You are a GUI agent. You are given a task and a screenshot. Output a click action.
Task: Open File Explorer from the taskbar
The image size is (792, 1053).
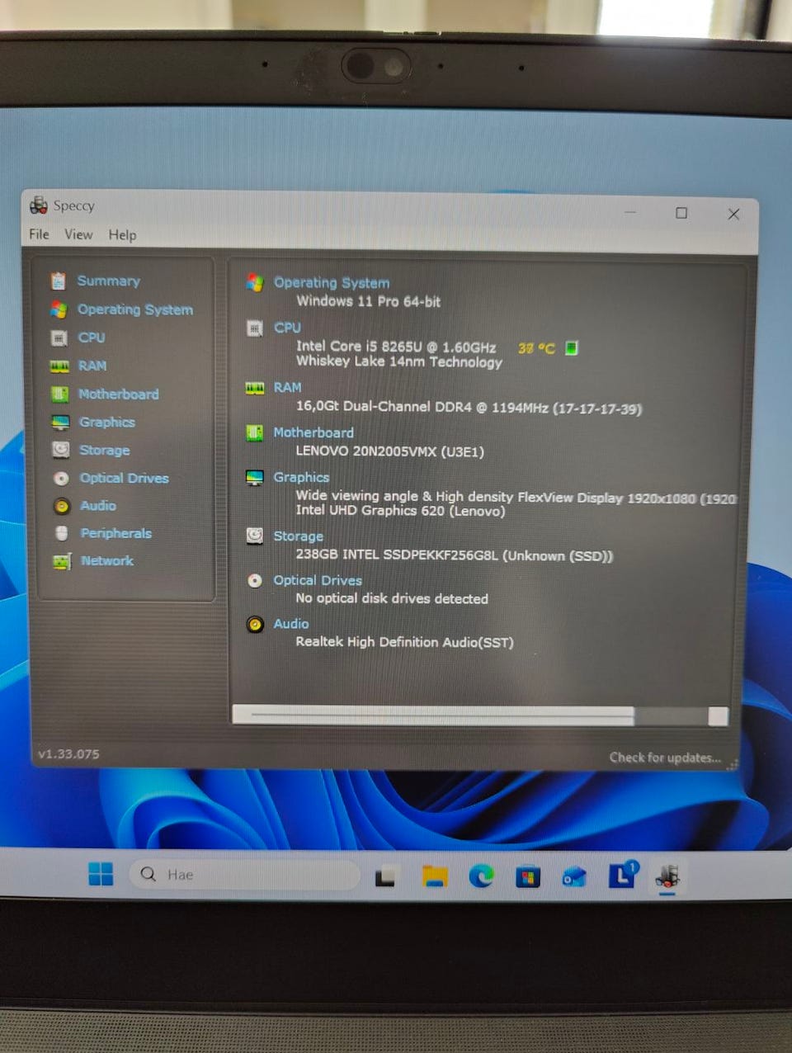[x=435, y=876]
